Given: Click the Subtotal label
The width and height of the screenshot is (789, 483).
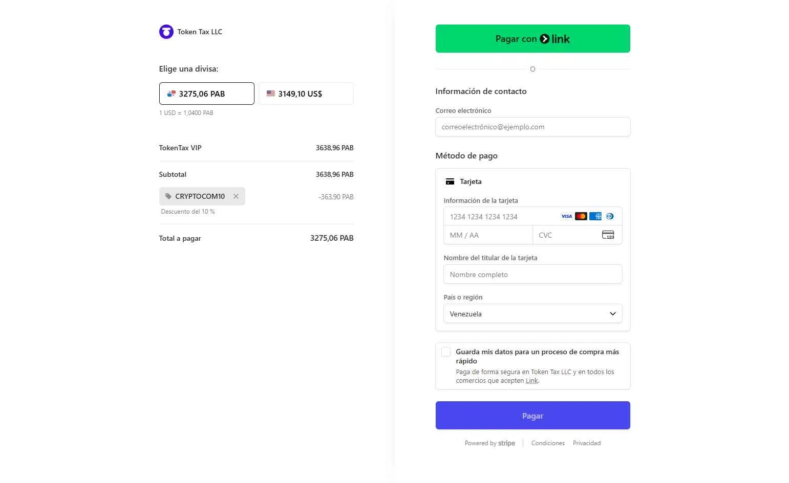Looking at the screenshot, I should 173,174.
